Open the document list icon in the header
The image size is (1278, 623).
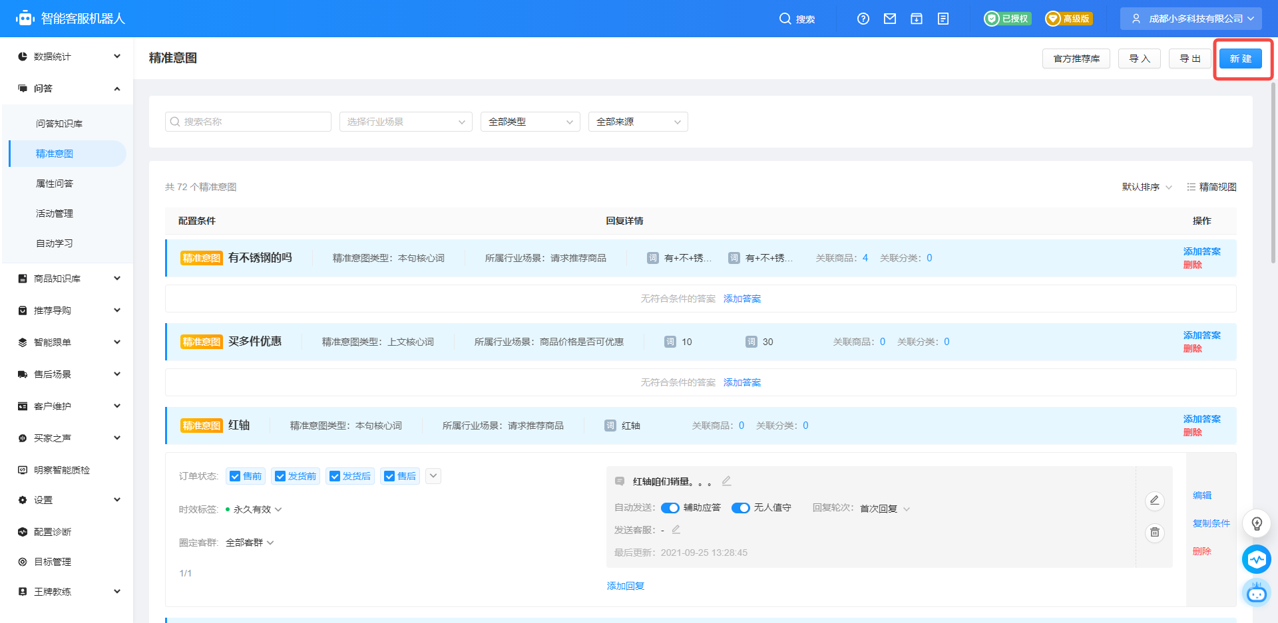click(x=943, y=19)
